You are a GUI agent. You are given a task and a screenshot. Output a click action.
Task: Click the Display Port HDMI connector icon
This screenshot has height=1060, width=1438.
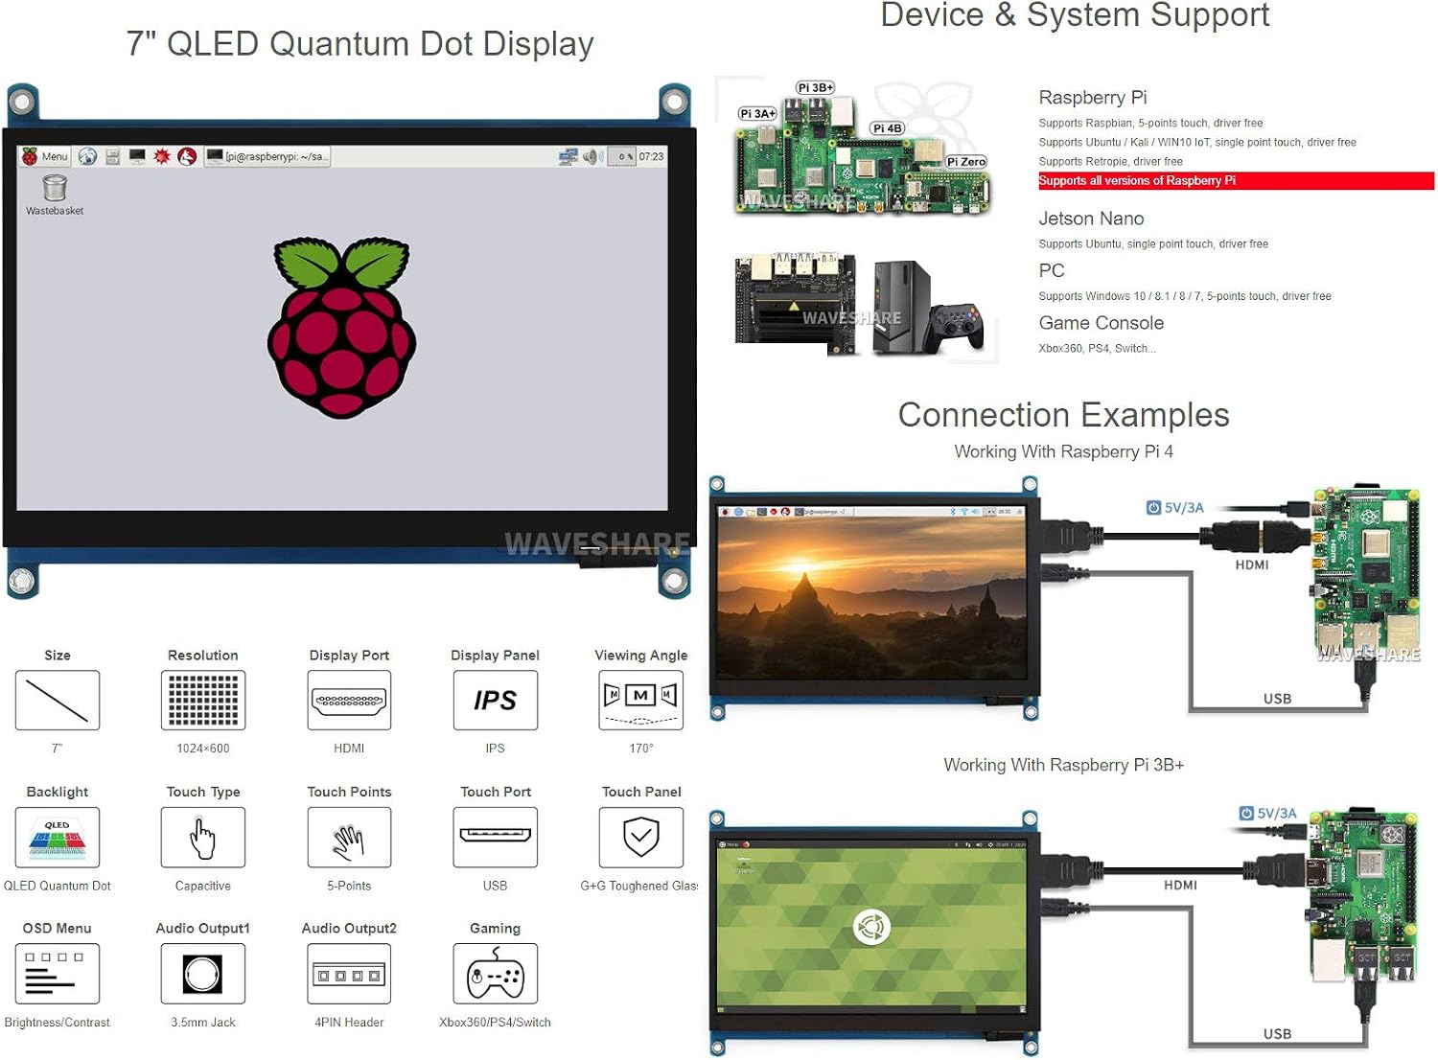click(x=349, y=701)
